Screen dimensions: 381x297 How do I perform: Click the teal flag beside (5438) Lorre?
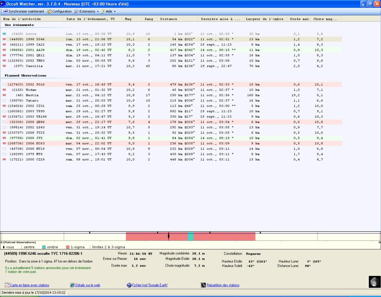click(5, 34)
